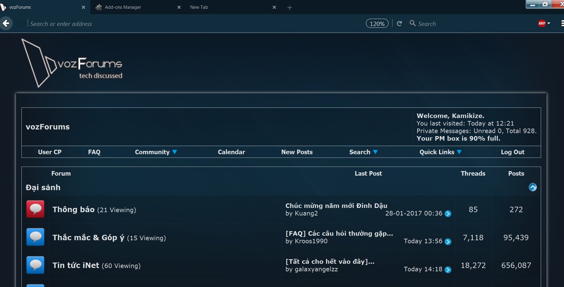This screenshot has height=287, width=564.
Task: Click the red Thông báo forum icon
Action: point(35,209)
